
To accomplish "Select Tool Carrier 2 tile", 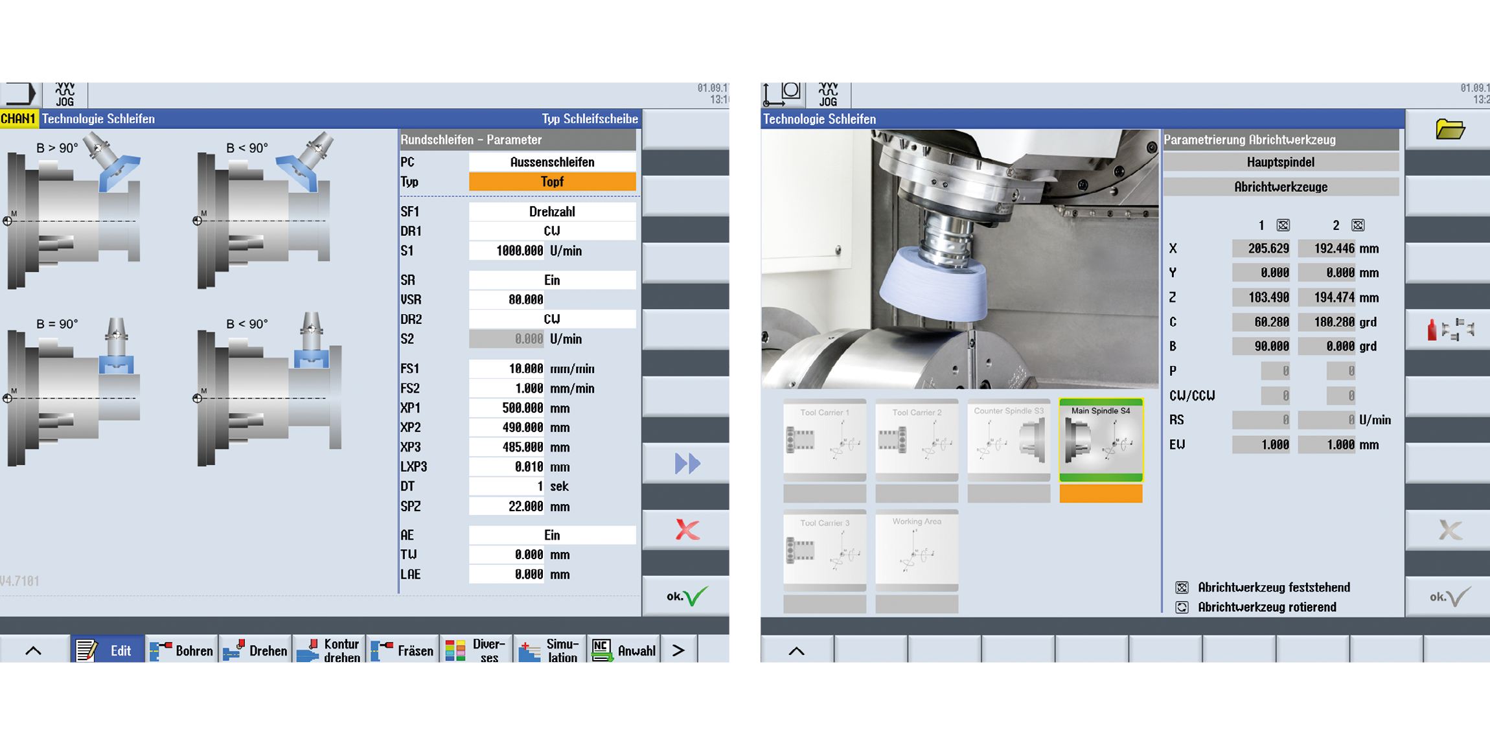I will [x=917, y=440].
